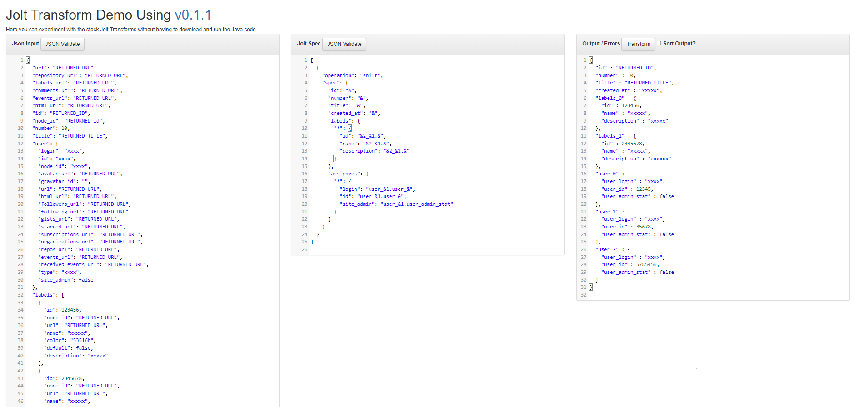The height and width of the screenshot is (407, 859).
Task: Click "node_id": "RETURNED id" in Json Input
Action: coord(68,121)
